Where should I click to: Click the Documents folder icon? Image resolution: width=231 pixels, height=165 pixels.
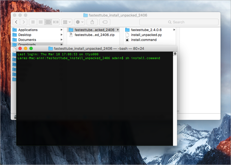click(x=15, y=40)
